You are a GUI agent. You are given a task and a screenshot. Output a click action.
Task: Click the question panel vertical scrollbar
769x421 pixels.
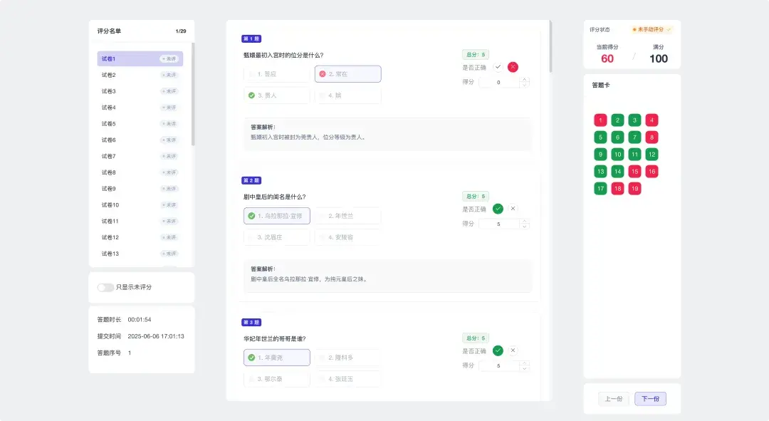[550, 46]
